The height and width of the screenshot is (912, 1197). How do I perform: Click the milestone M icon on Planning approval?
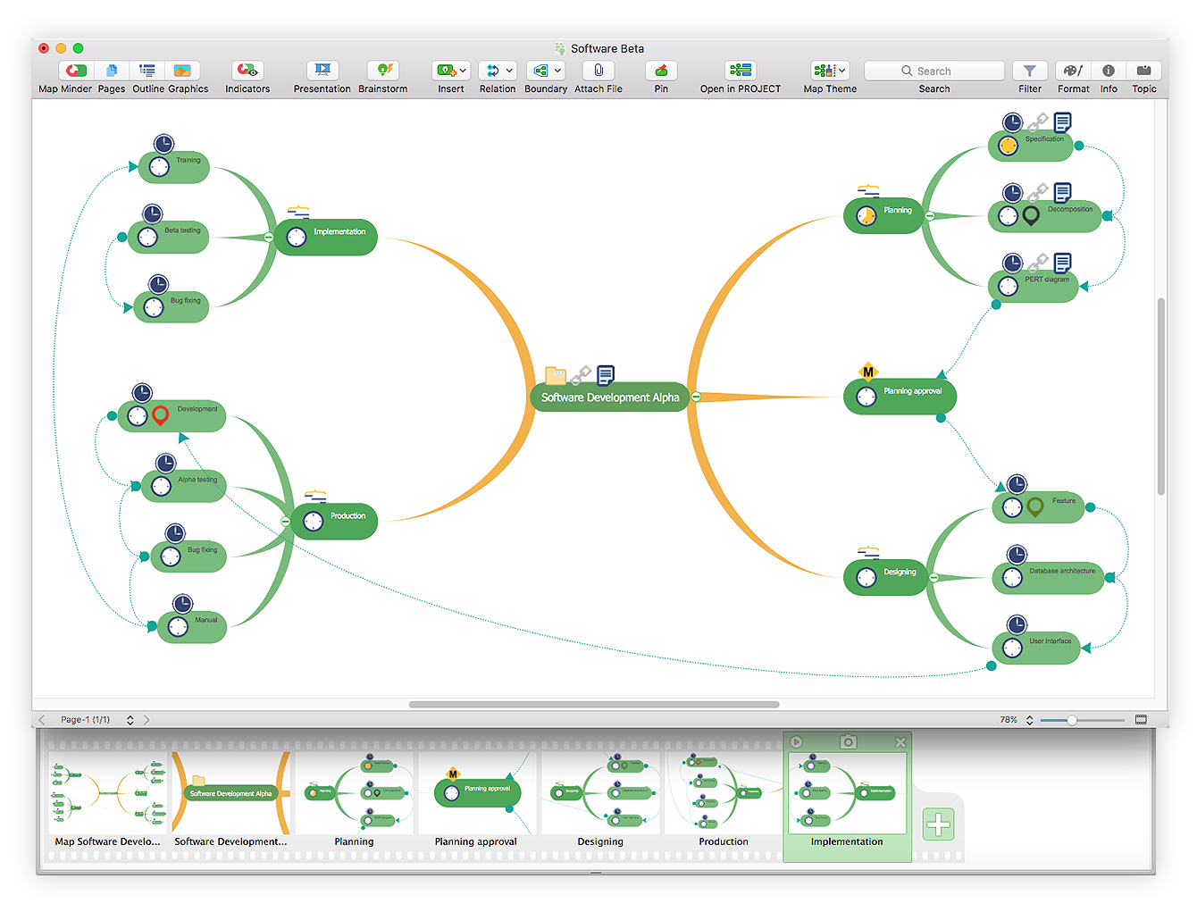[868, 372]
